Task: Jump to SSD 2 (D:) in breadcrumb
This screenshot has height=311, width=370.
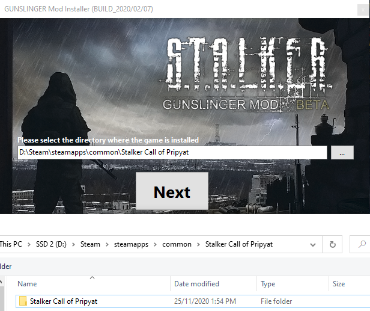Action: 51,244
